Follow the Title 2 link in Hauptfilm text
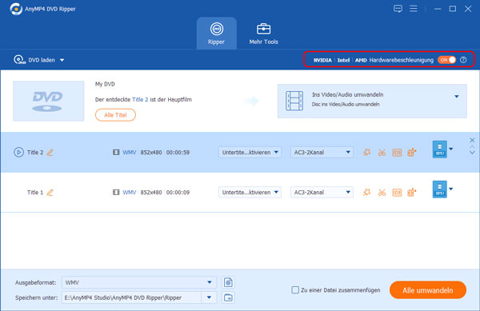 point(140,99)
